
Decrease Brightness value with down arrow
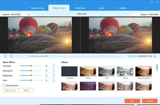(54, 76)
